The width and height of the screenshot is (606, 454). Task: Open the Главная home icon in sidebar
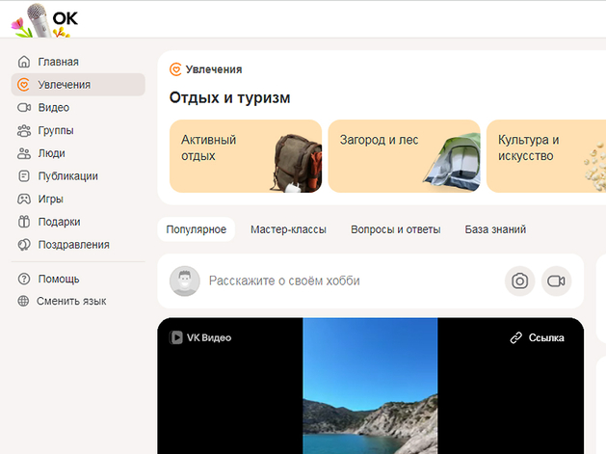point(25,62)
